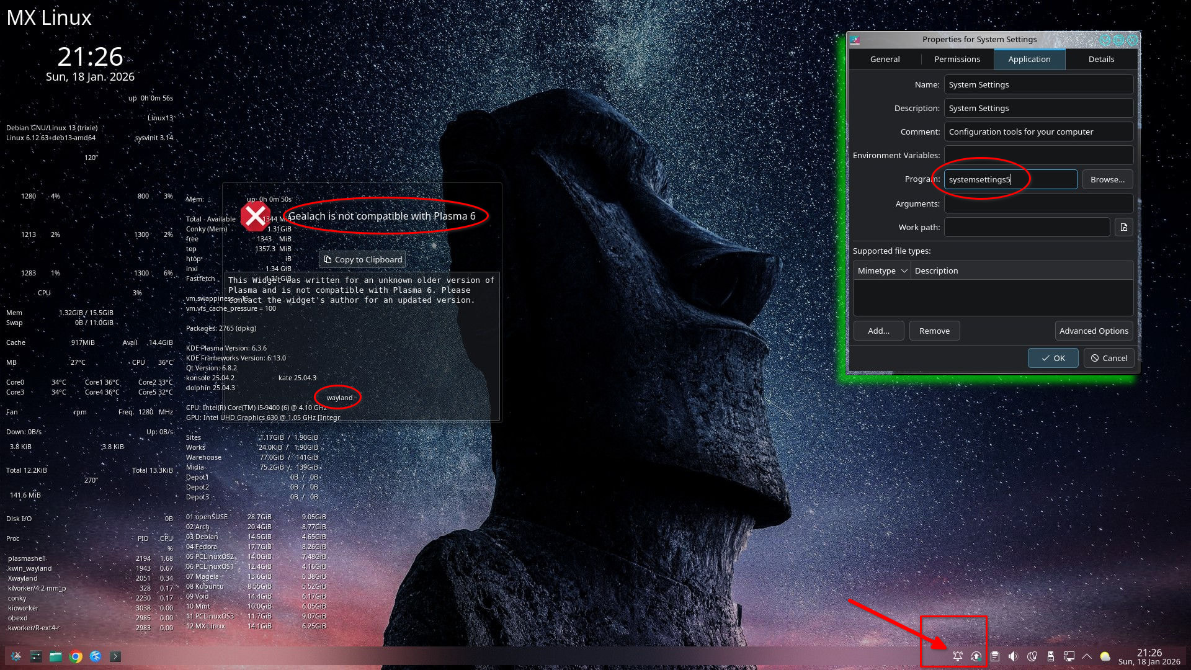Open the notifications bell tray icon
Screen dimensions: 1191x670
tap(958, 656)
